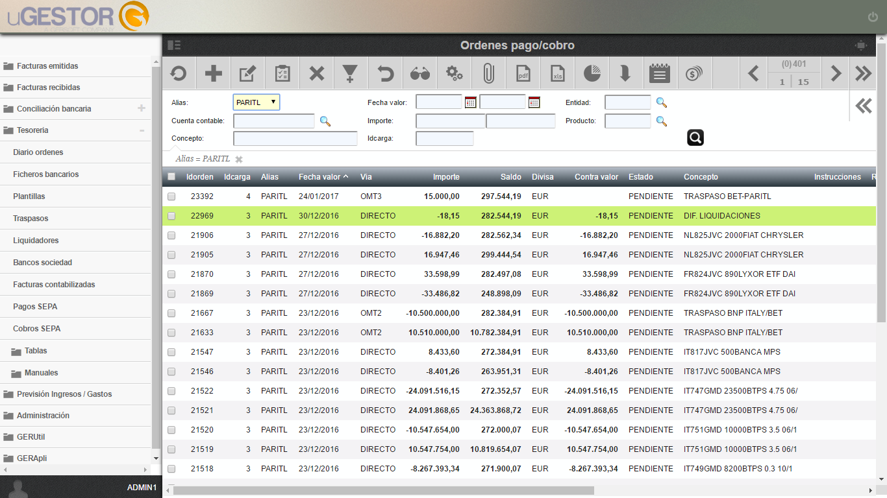Open attachments with the paperclip icon
This screenshot has width=887, height=498.
pos(488,73)
